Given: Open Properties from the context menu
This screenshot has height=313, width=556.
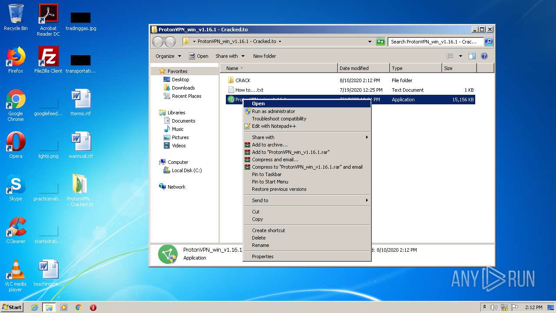Looking at the screenshot, I should 307,256.
